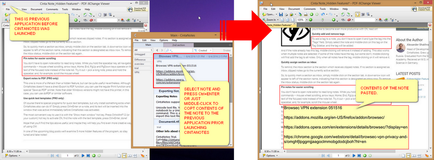This screenshot has width=434, height=160.
Task: Select VPN tag in CintaNotes sidebar
Action: click(x=143, y=72)
